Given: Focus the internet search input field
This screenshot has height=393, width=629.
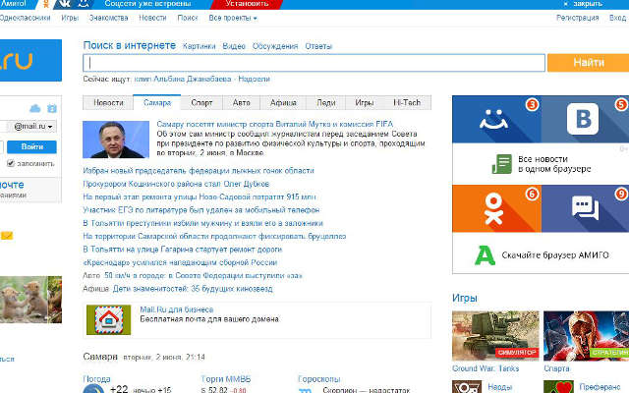Looking at the screenshot, I should pos(314,63).
